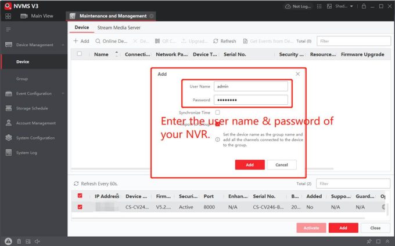This screenshot has width=395, height=246.
Task: Open Storage Schedule in sidebar
Action: 31,108
